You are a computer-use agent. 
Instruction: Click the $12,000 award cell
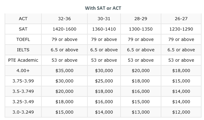click(x=181, y=112)
